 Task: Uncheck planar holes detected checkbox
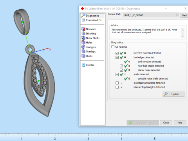[x=121, y=70]
